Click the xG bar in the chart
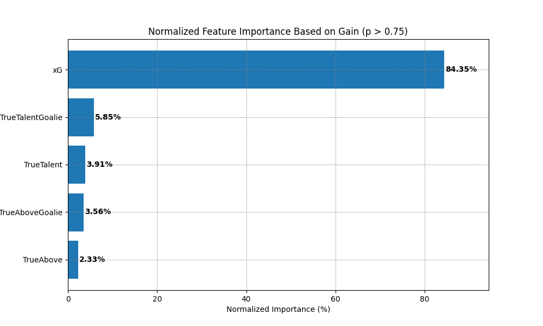543x326 pixels. click(x=256, y=70)
